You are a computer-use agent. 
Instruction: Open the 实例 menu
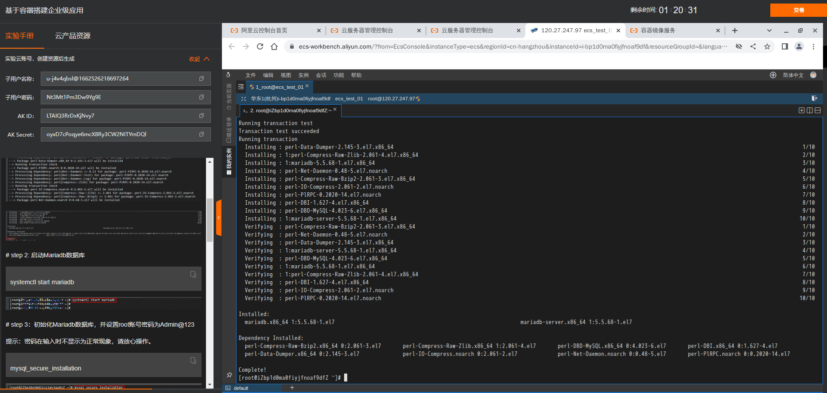303,75
